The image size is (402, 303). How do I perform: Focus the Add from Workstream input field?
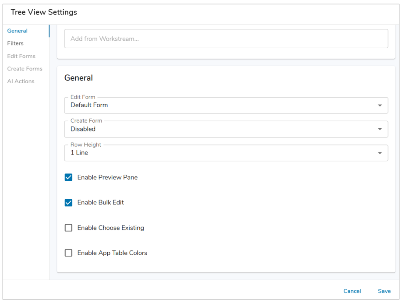pyautogui.click(x=226, y=39)
